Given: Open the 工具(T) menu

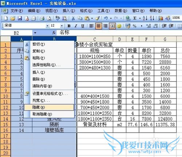Looking at the screenshot, I should click(x=103, y=11).
